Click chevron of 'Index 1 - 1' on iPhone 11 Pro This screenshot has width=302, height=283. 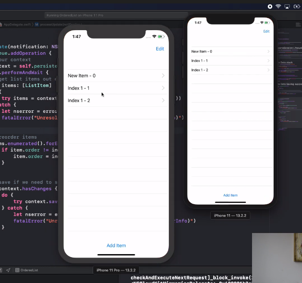(x=163, y=88)
